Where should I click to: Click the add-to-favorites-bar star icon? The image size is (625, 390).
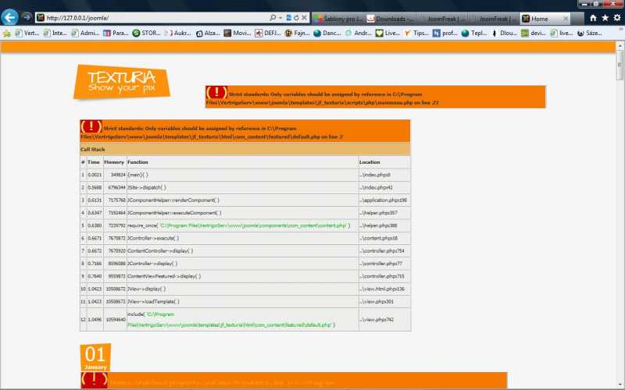[7, 33]
